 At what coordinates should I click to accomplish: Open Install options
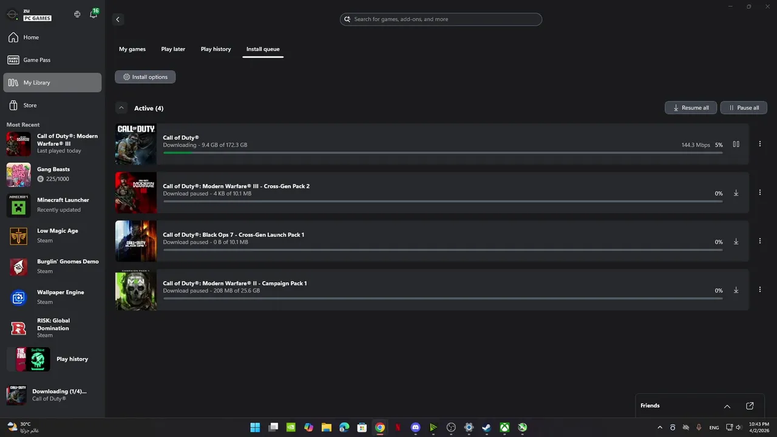click(145, 77)
